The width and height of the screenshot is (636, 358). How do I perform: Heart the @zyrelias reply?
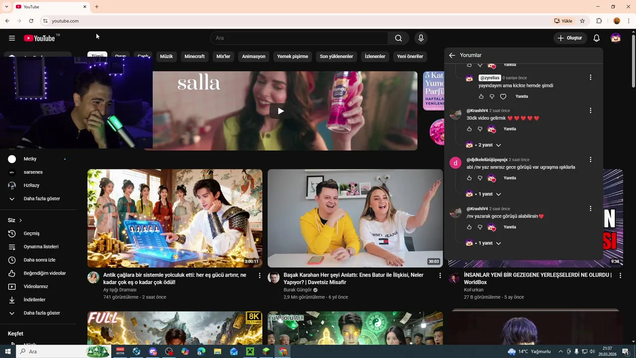click(503, 96)
